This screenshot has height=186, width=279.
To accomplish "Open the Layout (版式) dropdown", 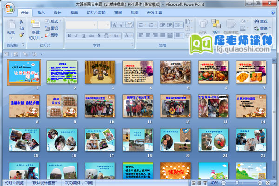I will tap(54, 21).
